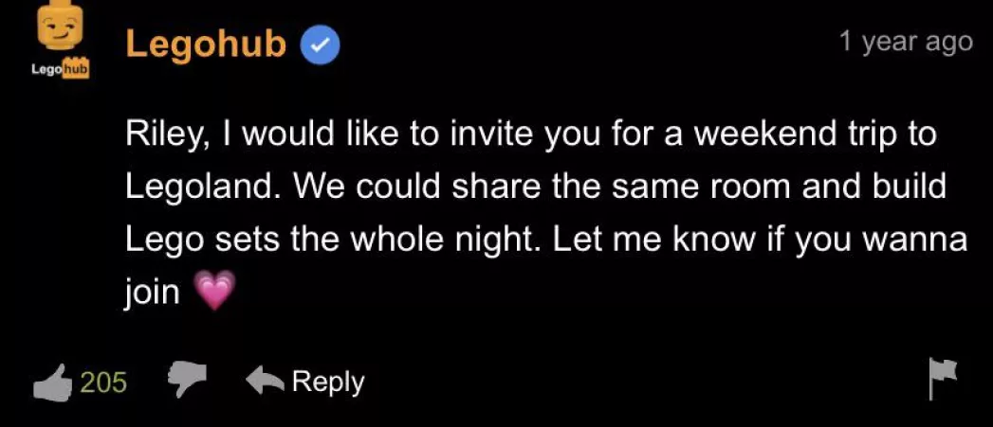Image resolution: width=993 pixels, height=427 pixels.
Task: Click the name 'Riley' in the comment
Action: pyautogui.click(x=160, y=134)
